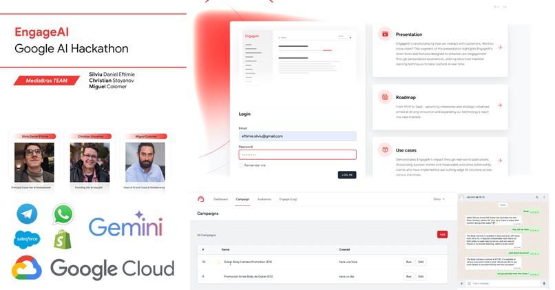Toggle the Remember me checkbox
Viewport: 555px width, 290px height.
pyautogui.click(x=241, y=165)
